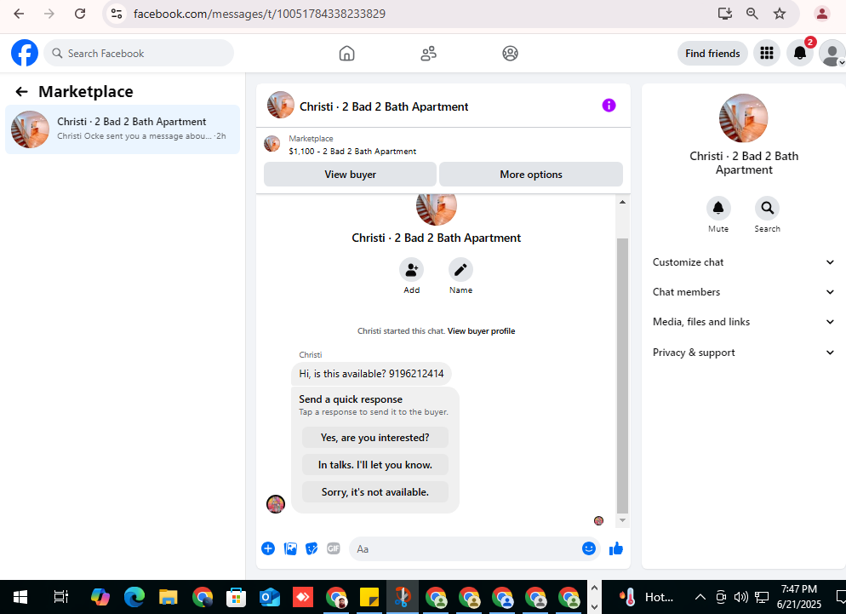846x614 pixels.
Task: Choose a sticker in composer
Action: pos(312,548)
